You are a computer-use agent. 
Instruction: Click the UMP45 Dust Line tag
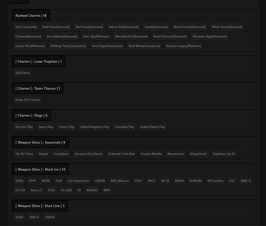[x=50, y=217]
